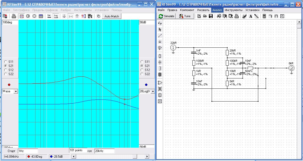Image resolution: width=303 pixels, height=161 pixels.
Task: Click the red trace color dot
Action: pos(9,85)
